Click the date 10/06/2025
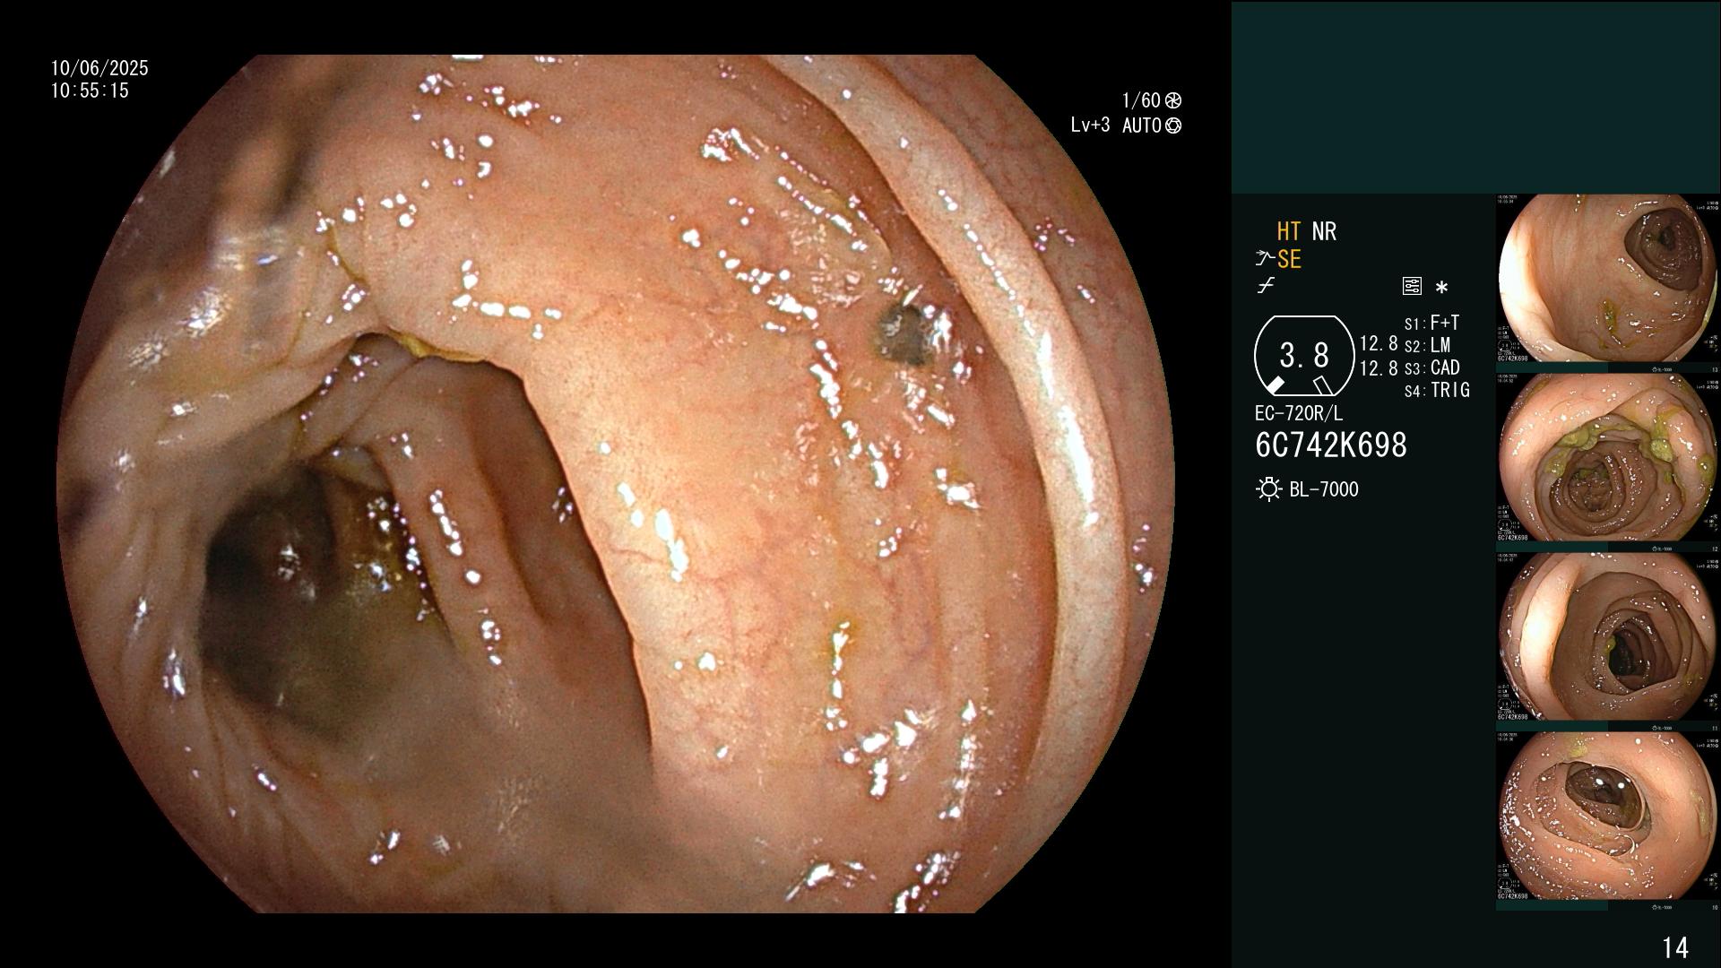 tap(99, 68)
